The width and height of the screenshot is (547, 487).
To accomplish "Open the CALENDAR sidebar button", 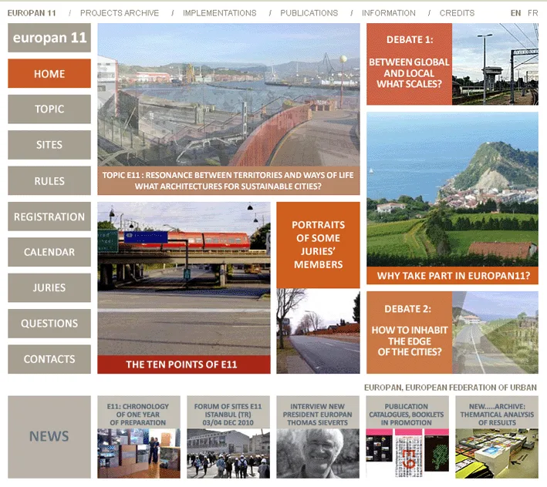I will click(49, 252).
